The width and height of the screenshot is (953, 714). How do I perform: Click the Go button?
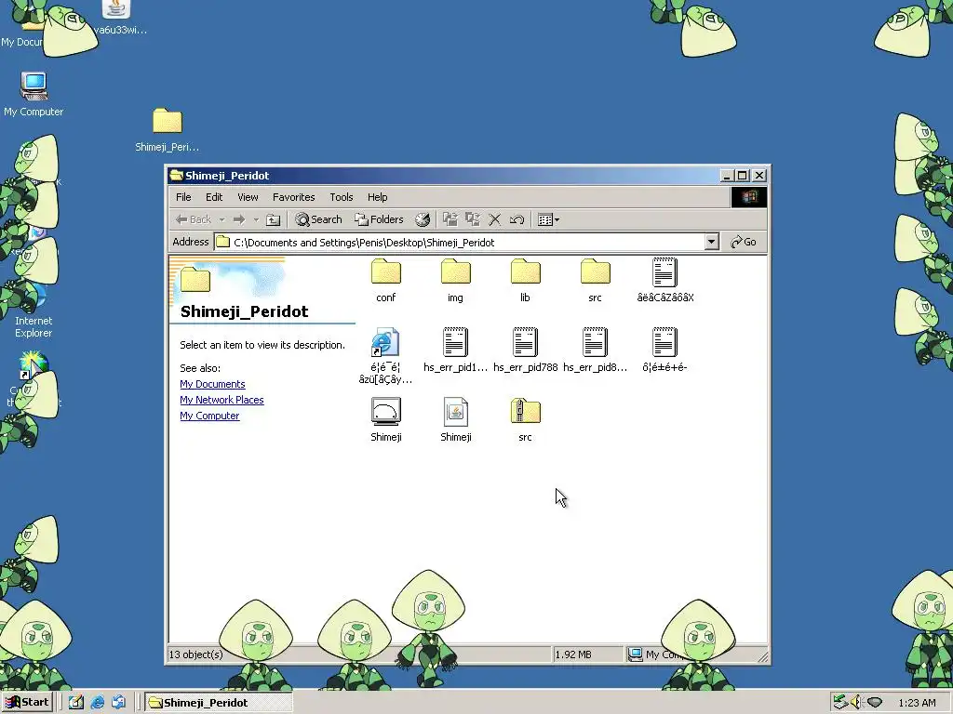click(x=744, y=243)
